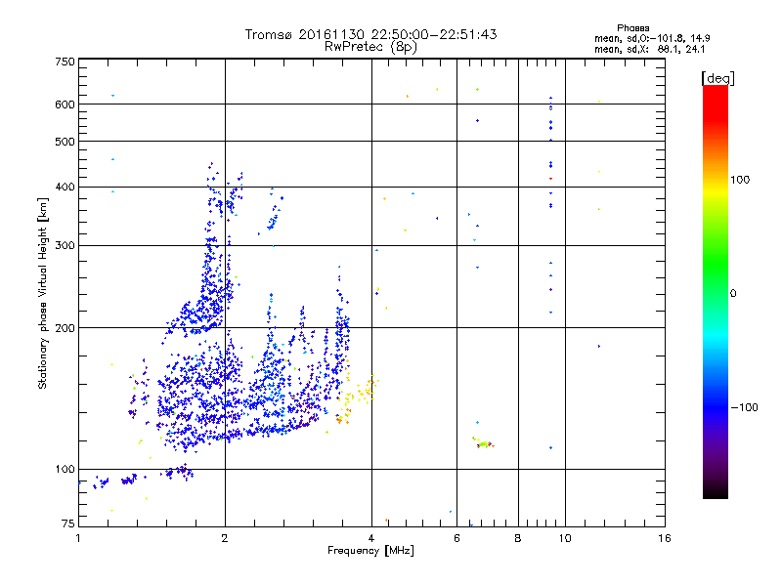Pick the black bottom of the phase colorbar
The height and width of the screenshot is (586, 782).
pos(716,494)
